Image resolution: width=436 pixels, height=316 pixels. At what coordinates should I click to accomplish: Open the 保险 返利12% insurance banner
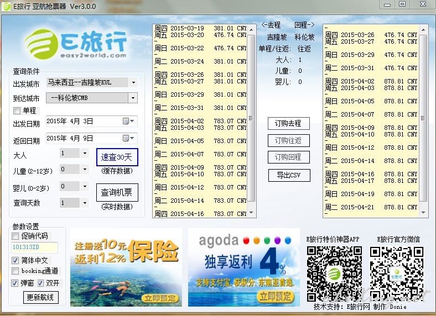(x=126, y=267)
